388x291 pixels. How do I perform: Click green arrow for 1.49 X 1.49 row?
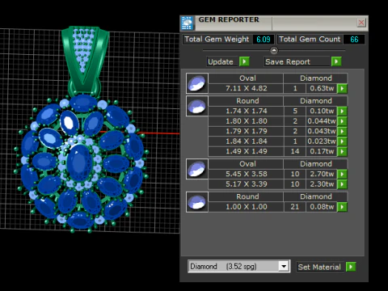coord(342,151)
